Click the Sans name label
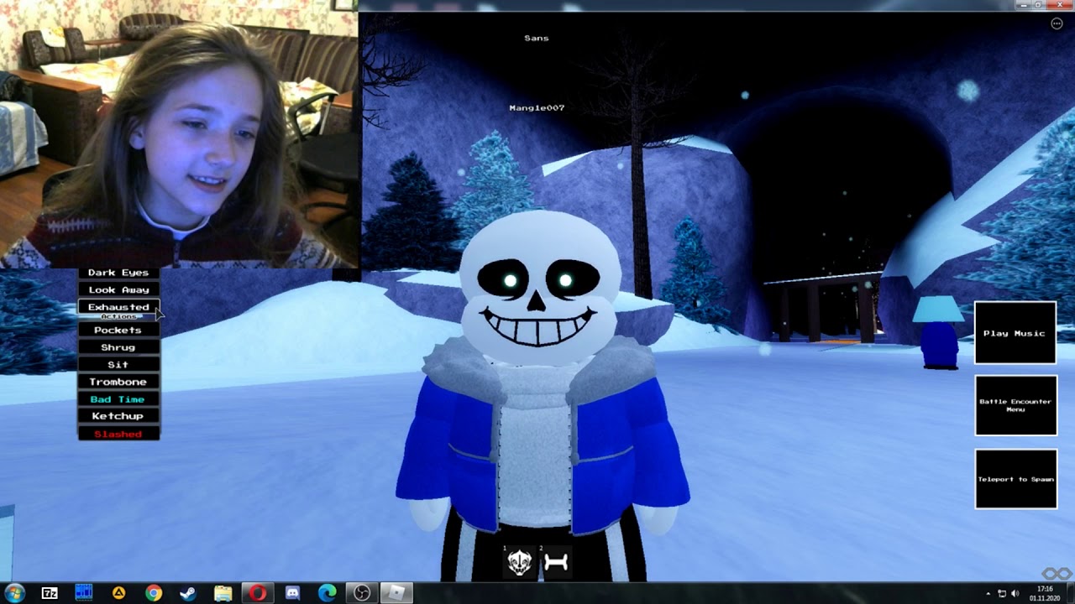Image resolution: width=1075 pixels, height=604 pixels. tap(537, 39)
